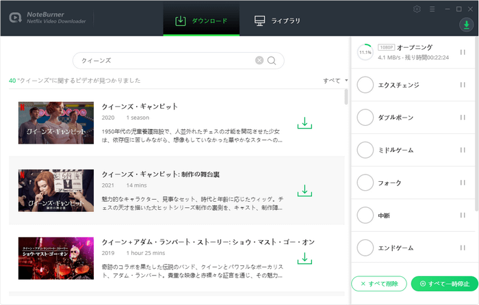Image resolution: width=479 pixels, height=305 pixels.
Task: Pause the フォーク download
Action: click(463, 183)
